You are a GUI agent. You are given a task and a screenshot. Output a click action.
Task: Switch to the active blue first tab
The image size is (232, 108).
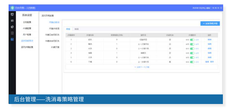(x=68, y=29)
